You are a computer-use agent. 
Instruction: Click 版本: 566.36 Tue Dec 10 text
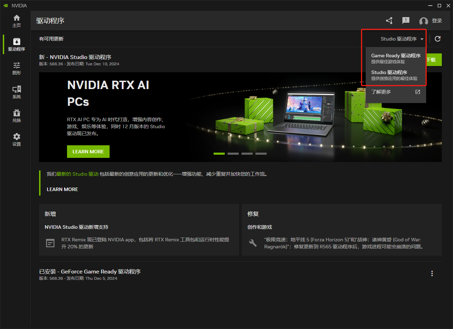(x=79, y=64)
